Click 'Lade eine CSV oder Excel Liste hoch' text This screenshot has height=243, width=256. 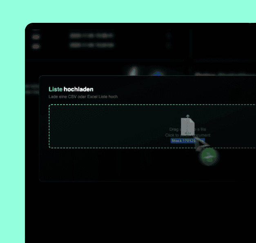pos(83,97)
